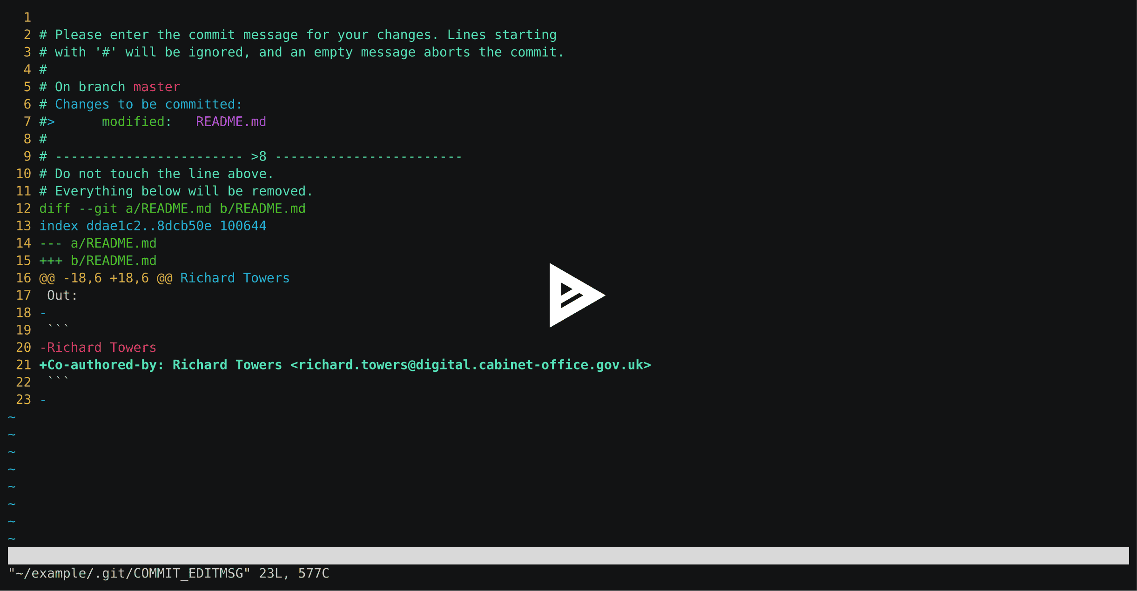Click hunk header '@@ -18,6 +18,6 @@'
This screenshot has height=591, width=1137.
[x=106, y=278]
